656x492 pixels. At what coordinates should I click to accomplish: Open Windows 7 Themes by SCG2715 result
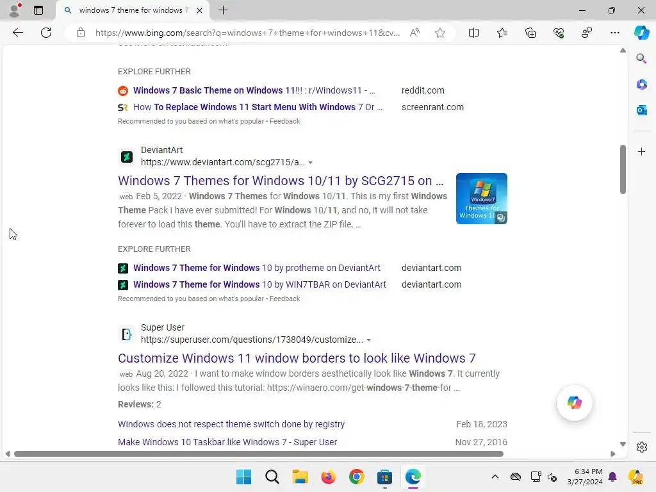coord(281,181)
